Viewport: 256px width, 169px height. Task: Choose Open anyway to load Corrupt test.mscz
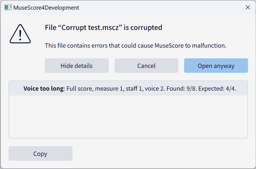pyautogui.click(x=216, y=65)
